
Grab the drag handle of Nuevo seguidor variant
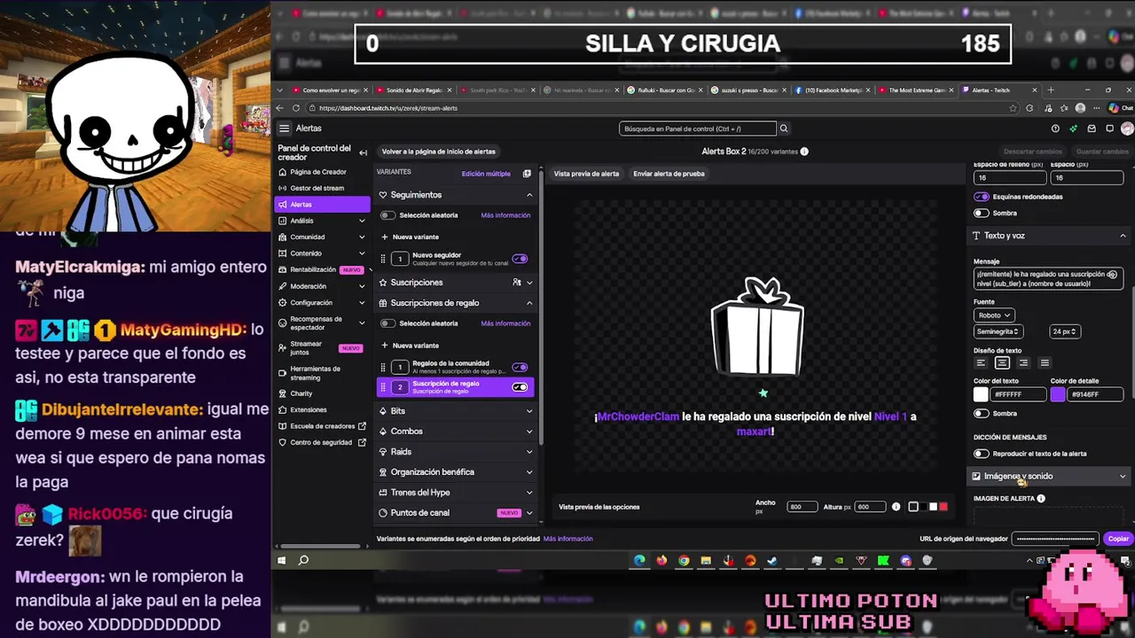point(383,259)
